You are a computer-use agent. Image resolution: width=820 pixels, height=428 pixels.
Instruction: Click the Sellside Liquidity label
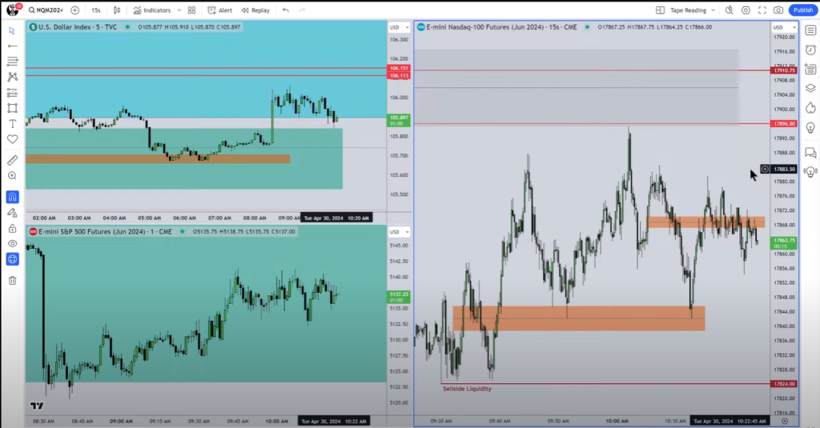click(x=467, y=389)
